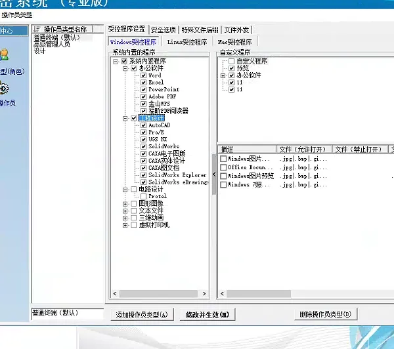Expand 办公软件 in the 自定义程序 tree
This screenshot has height=349, width=394.
(x=223, y=75)
